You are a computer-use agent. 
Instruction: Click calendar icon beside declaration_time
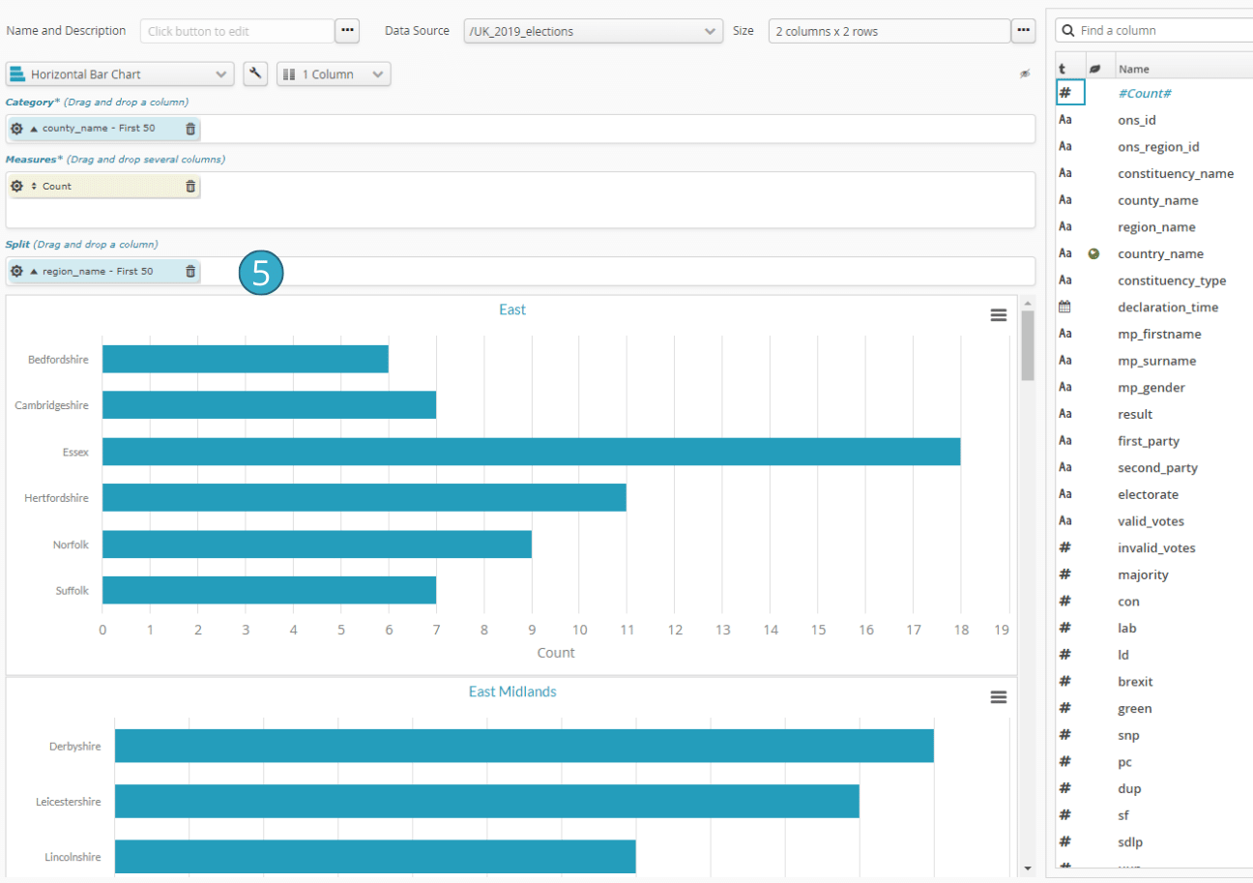point(1065,307)
